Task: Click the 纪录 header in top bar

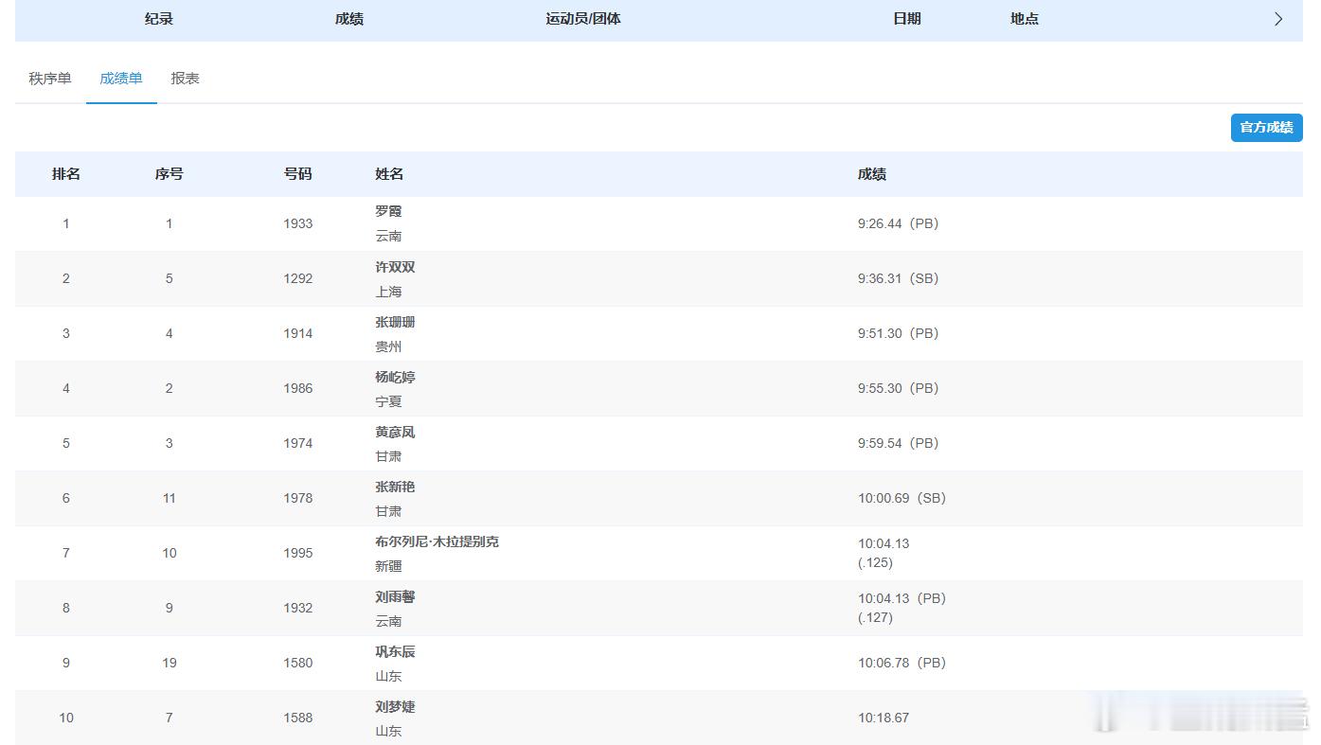Action: [x=159, y=19]
